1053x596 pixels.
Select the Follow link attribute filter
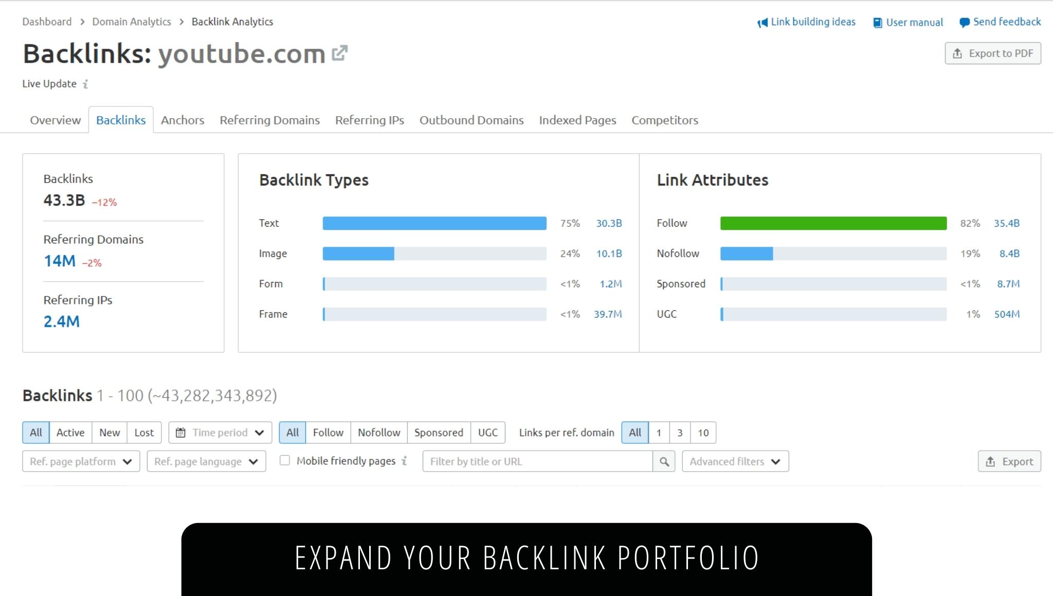328,431
